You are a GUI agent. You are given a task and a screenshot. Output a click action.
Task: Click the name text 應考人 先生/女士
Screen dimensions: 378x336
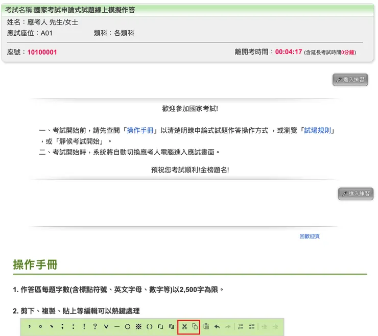(x=53, y=22)
